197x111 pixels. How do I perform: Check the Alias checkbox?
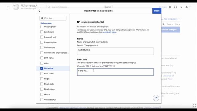click(x=42, y=63)
